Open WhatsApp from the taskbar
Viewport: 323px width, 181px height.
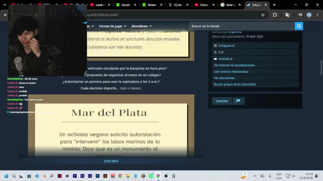point(151,176)
